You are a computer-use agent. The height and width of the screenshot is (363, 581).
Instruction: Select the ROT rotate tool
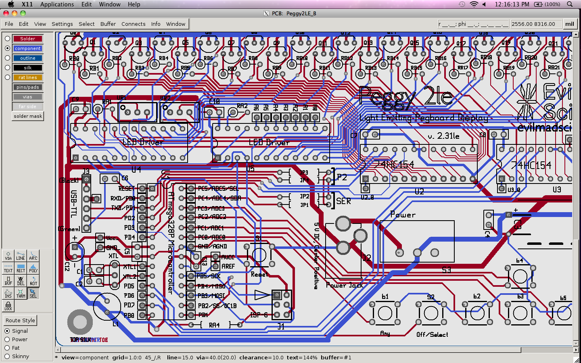(x=33, y=280)
